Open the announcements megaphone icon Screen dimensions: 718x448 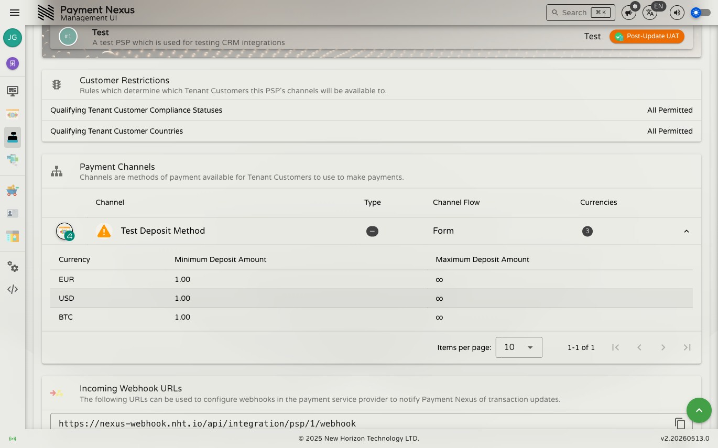click(x=628, y=13)
